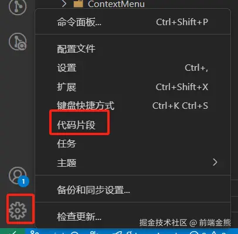Select 代码片段 menu item

click(133, 125)
